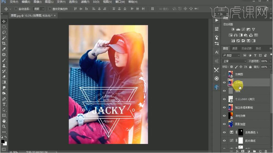Select the Brush tool

click(x=4, y=60)
